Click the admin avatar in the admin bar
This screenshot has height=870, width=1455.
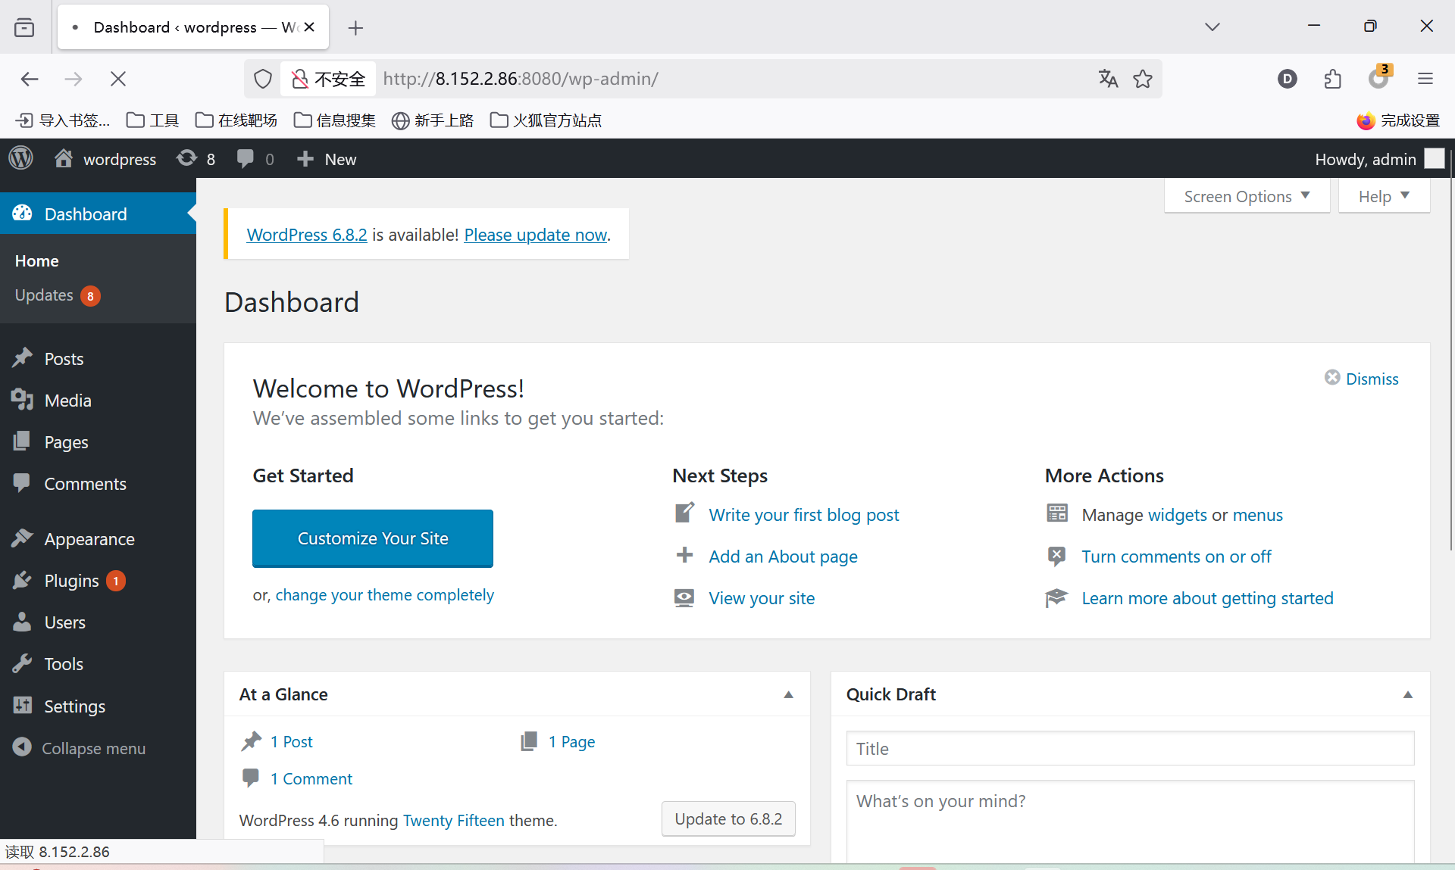(1435, 158)
